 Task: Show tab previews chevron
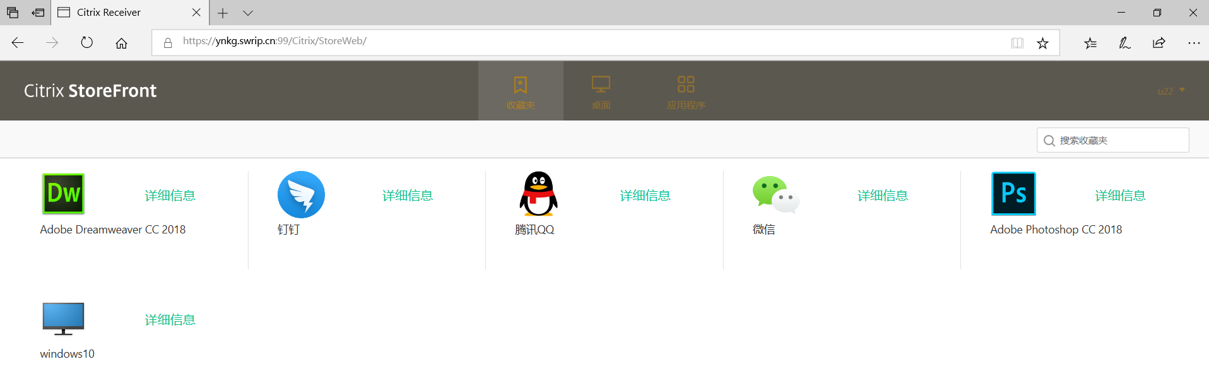click(248, 13)
